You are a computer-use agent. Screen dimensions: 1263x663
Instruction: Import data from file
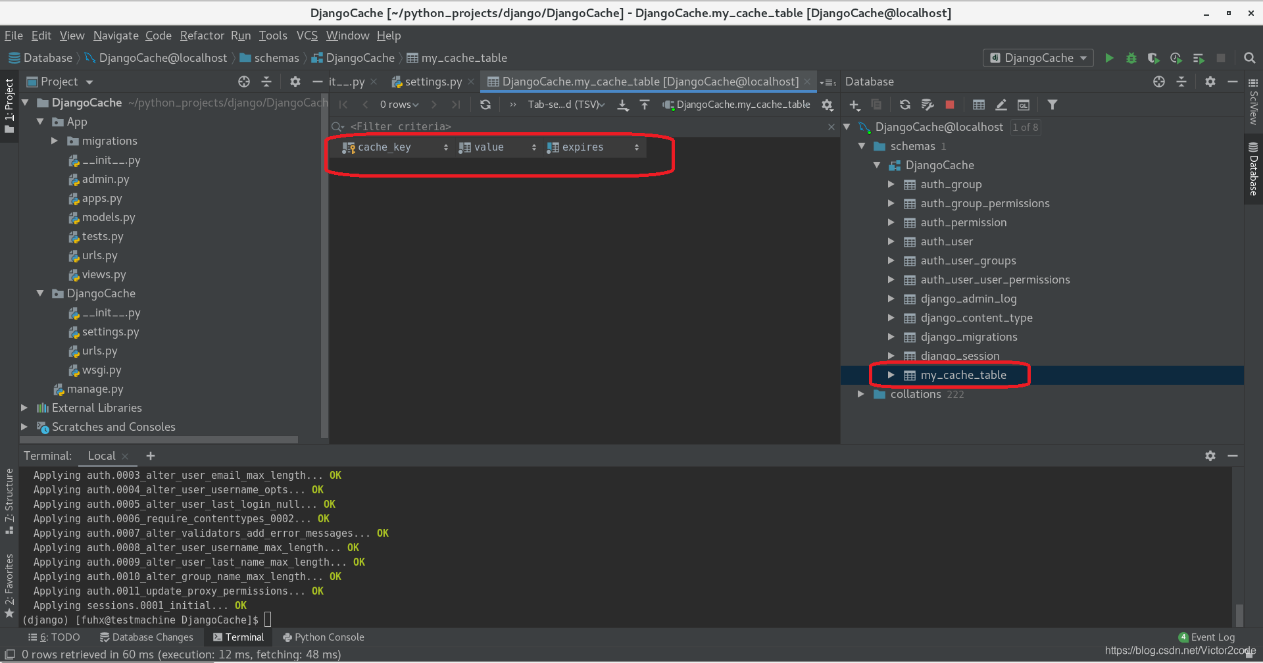645,105
